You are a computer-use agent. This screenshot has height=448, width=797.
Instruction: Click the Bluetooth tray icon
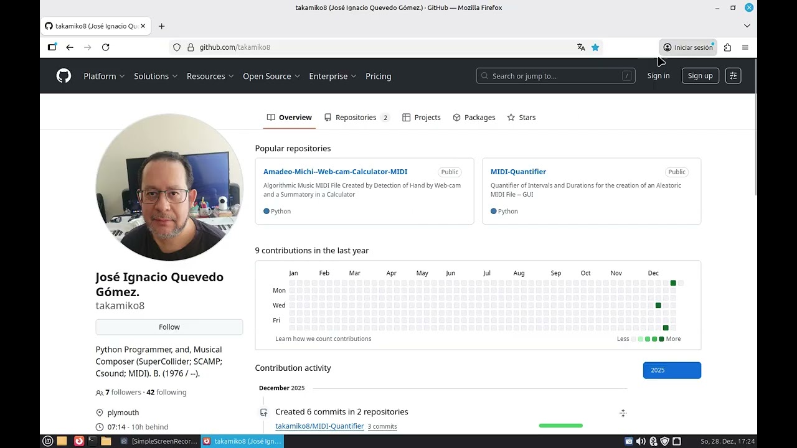pyautogui.click(x=653, y=441)
